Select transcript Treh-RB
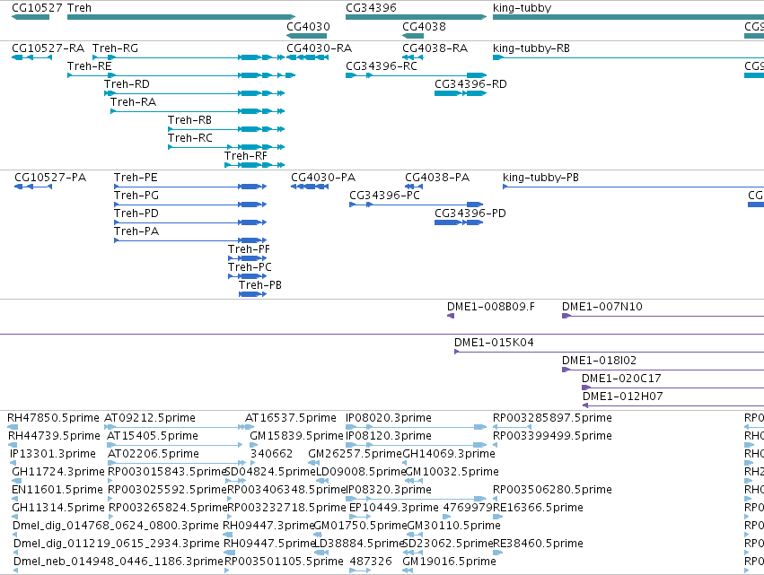764x575 pixels. point(226,129)
